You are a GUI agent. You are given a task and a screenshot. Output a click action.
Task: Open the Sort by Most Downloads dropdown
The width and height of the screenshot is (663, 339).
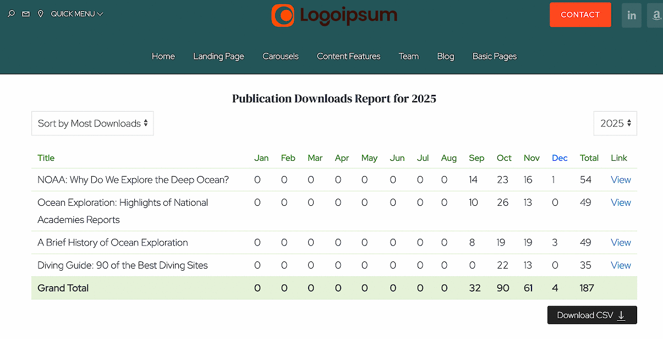click(x=92, y=123)
